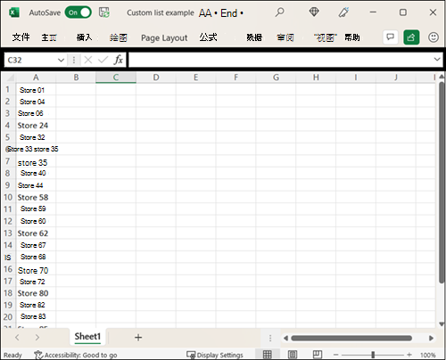Open the Page Layout ribbon tab
The height and width of the screenshot is (360, 446).
coord(164,38)
